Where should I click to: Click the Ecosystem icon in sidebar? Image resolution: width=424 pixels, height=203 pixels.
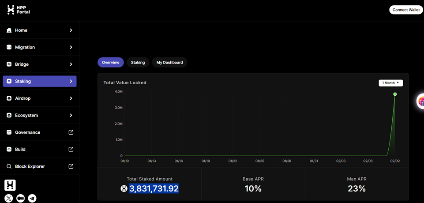click(x=9, y=116)
